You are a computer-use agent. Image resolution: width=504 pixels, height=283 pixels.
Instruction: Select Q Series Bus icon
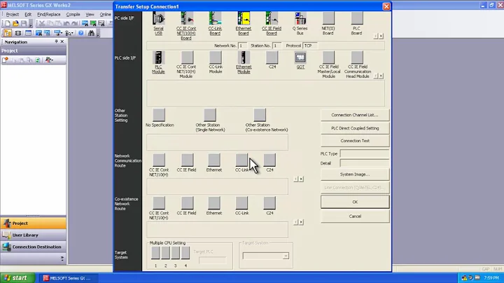[300, 19]
